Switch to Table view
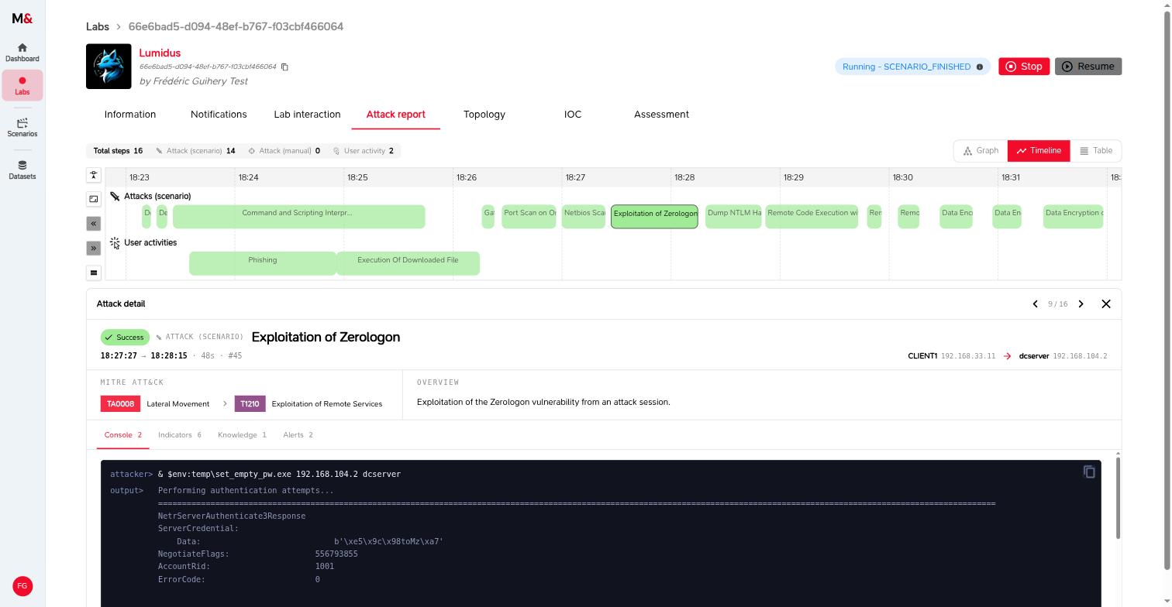Viewport: 1172px width, 607px height. click(x=1096, y=151)
